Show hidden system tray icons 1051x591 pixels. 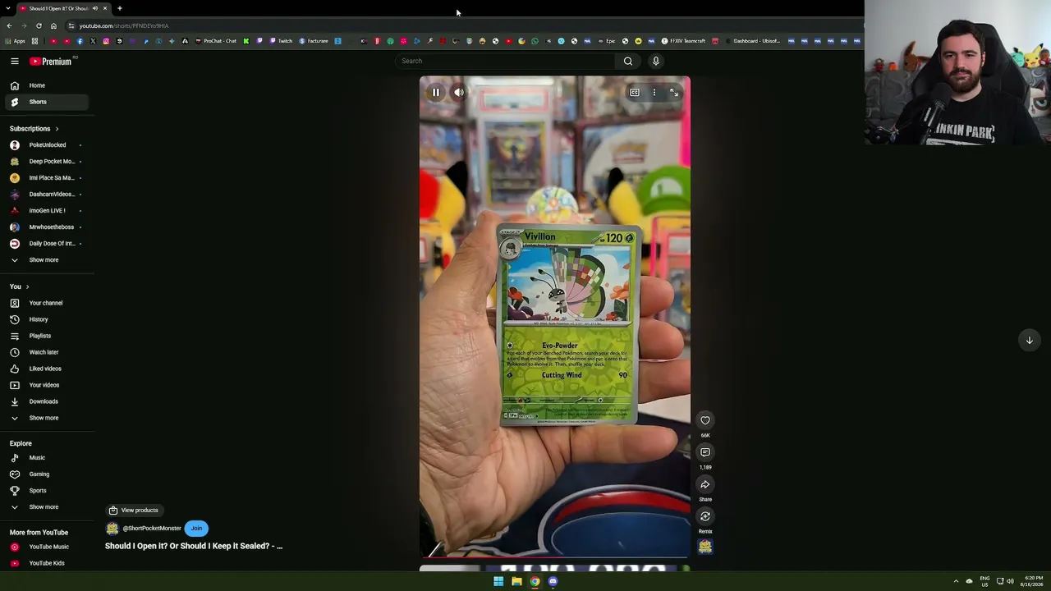tap(956, 581)
